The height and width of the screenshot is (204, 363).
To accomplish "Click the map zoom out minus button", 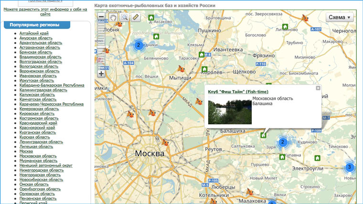I will [101, 17].
